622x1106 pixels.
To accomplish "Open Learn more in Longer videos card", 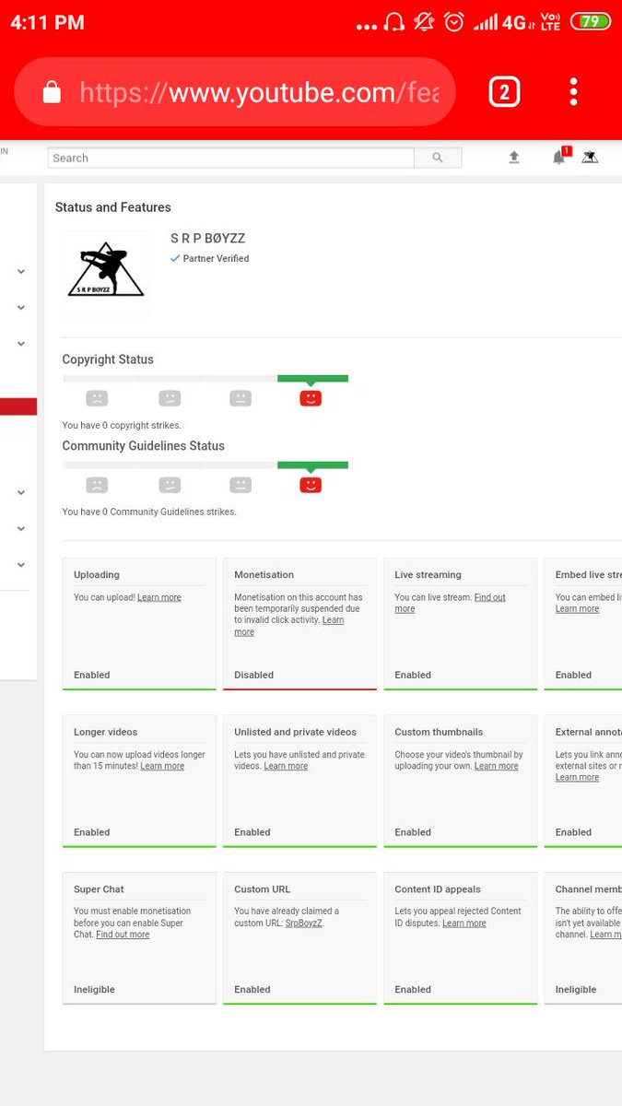I will pos(162,766).
